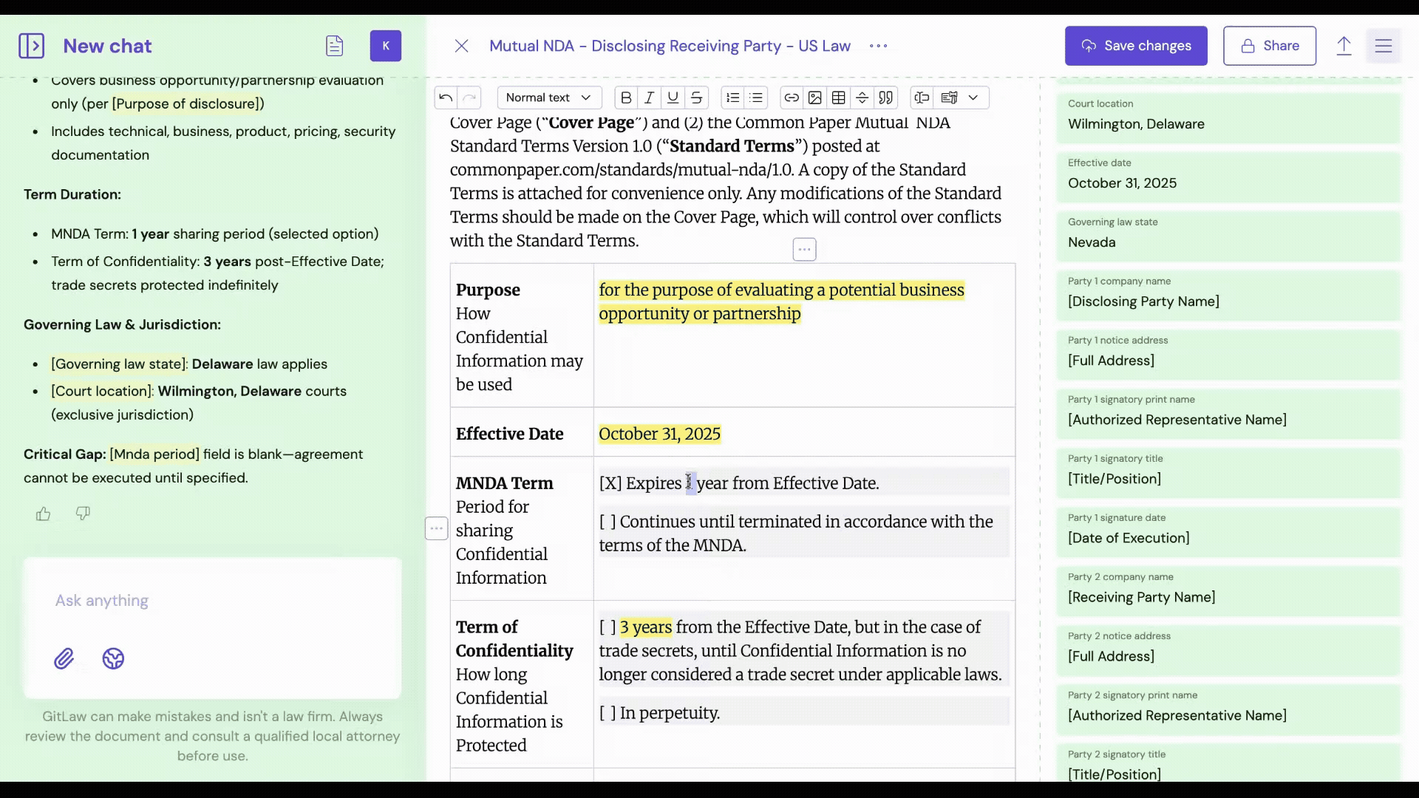Toggle bold formatting in toolbar

click(626, 98)
